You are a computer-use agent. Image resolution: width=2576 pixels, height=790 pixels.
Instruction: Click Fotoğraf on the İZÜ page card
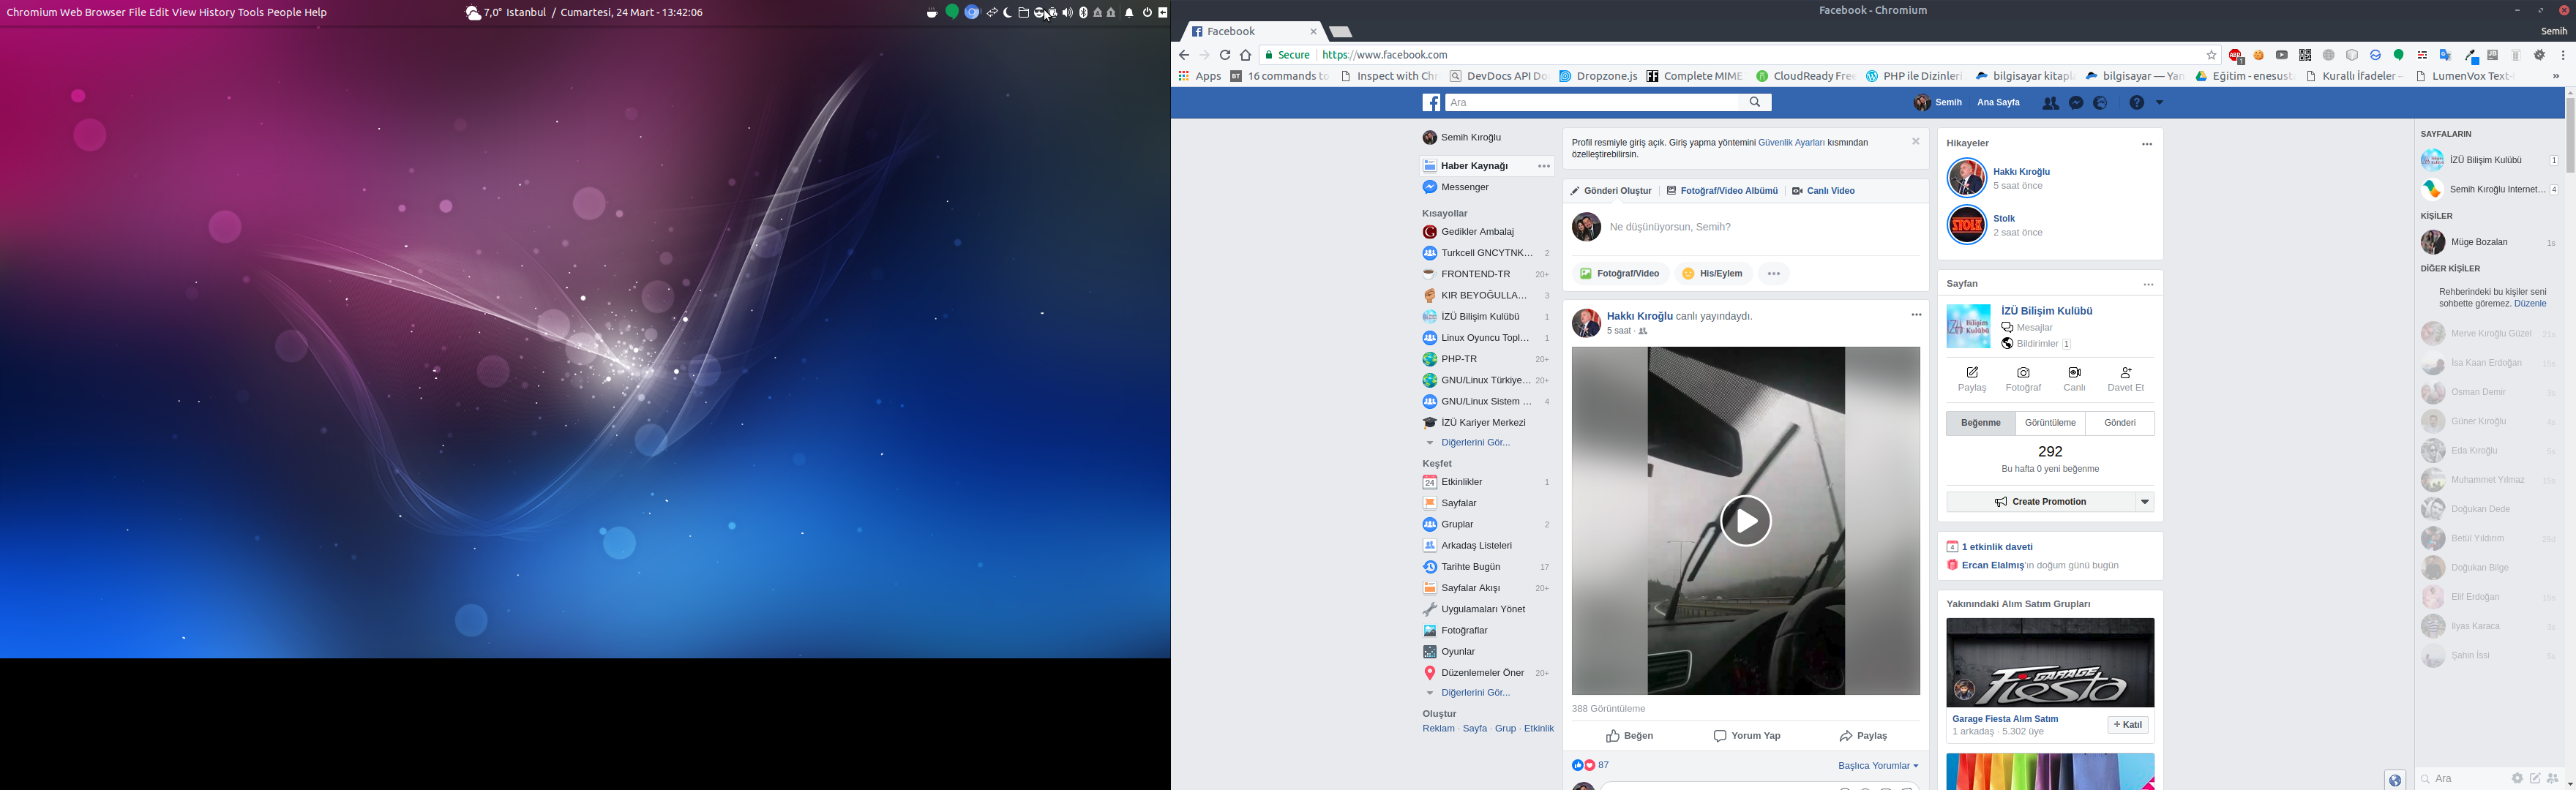click(x=2023, y=379)
